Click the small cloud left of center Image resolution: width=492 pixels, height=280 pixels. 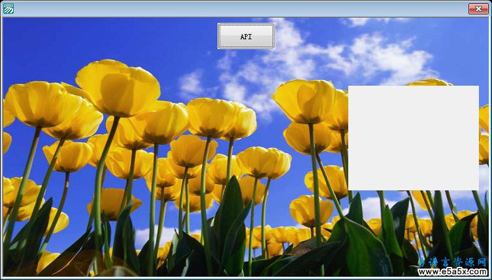coord(191,83)
